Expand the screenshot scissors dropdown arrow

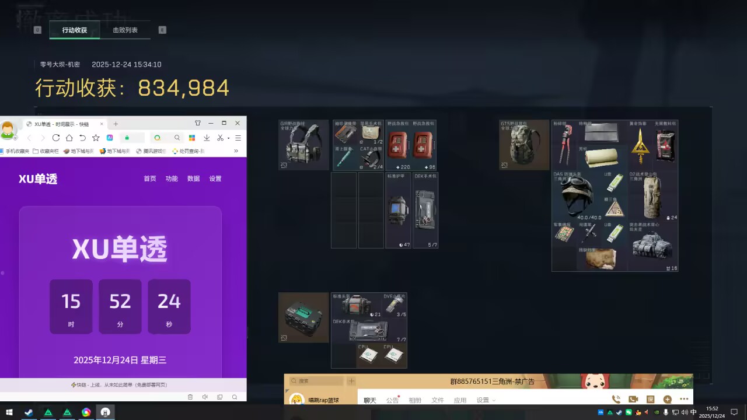(228, 138)
